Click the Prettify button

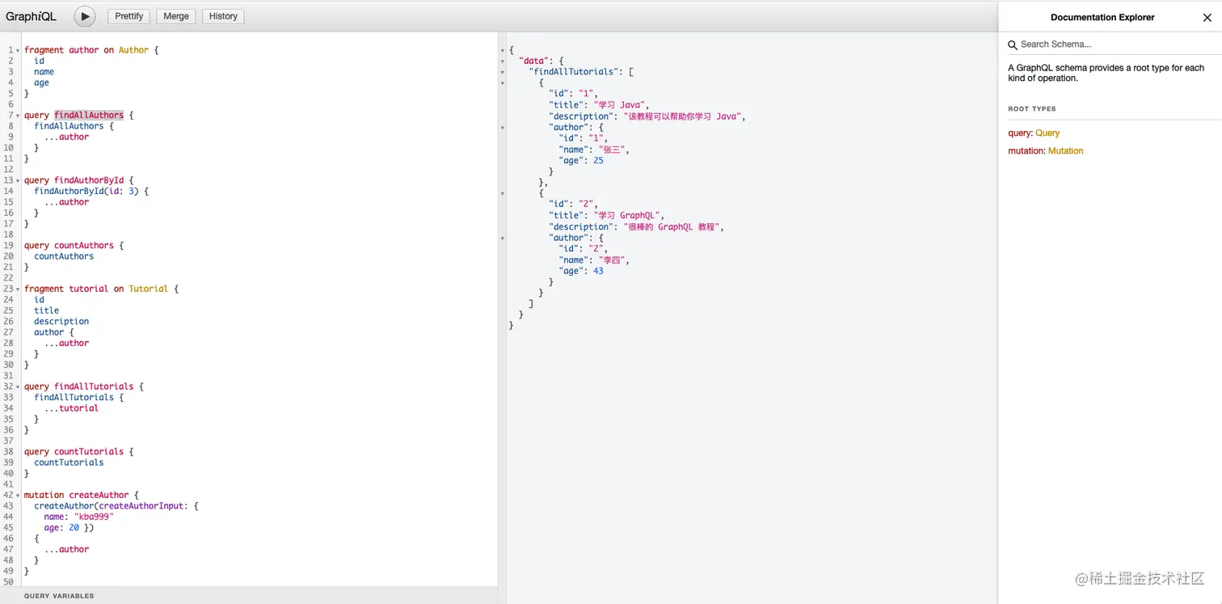click(129, 16)
